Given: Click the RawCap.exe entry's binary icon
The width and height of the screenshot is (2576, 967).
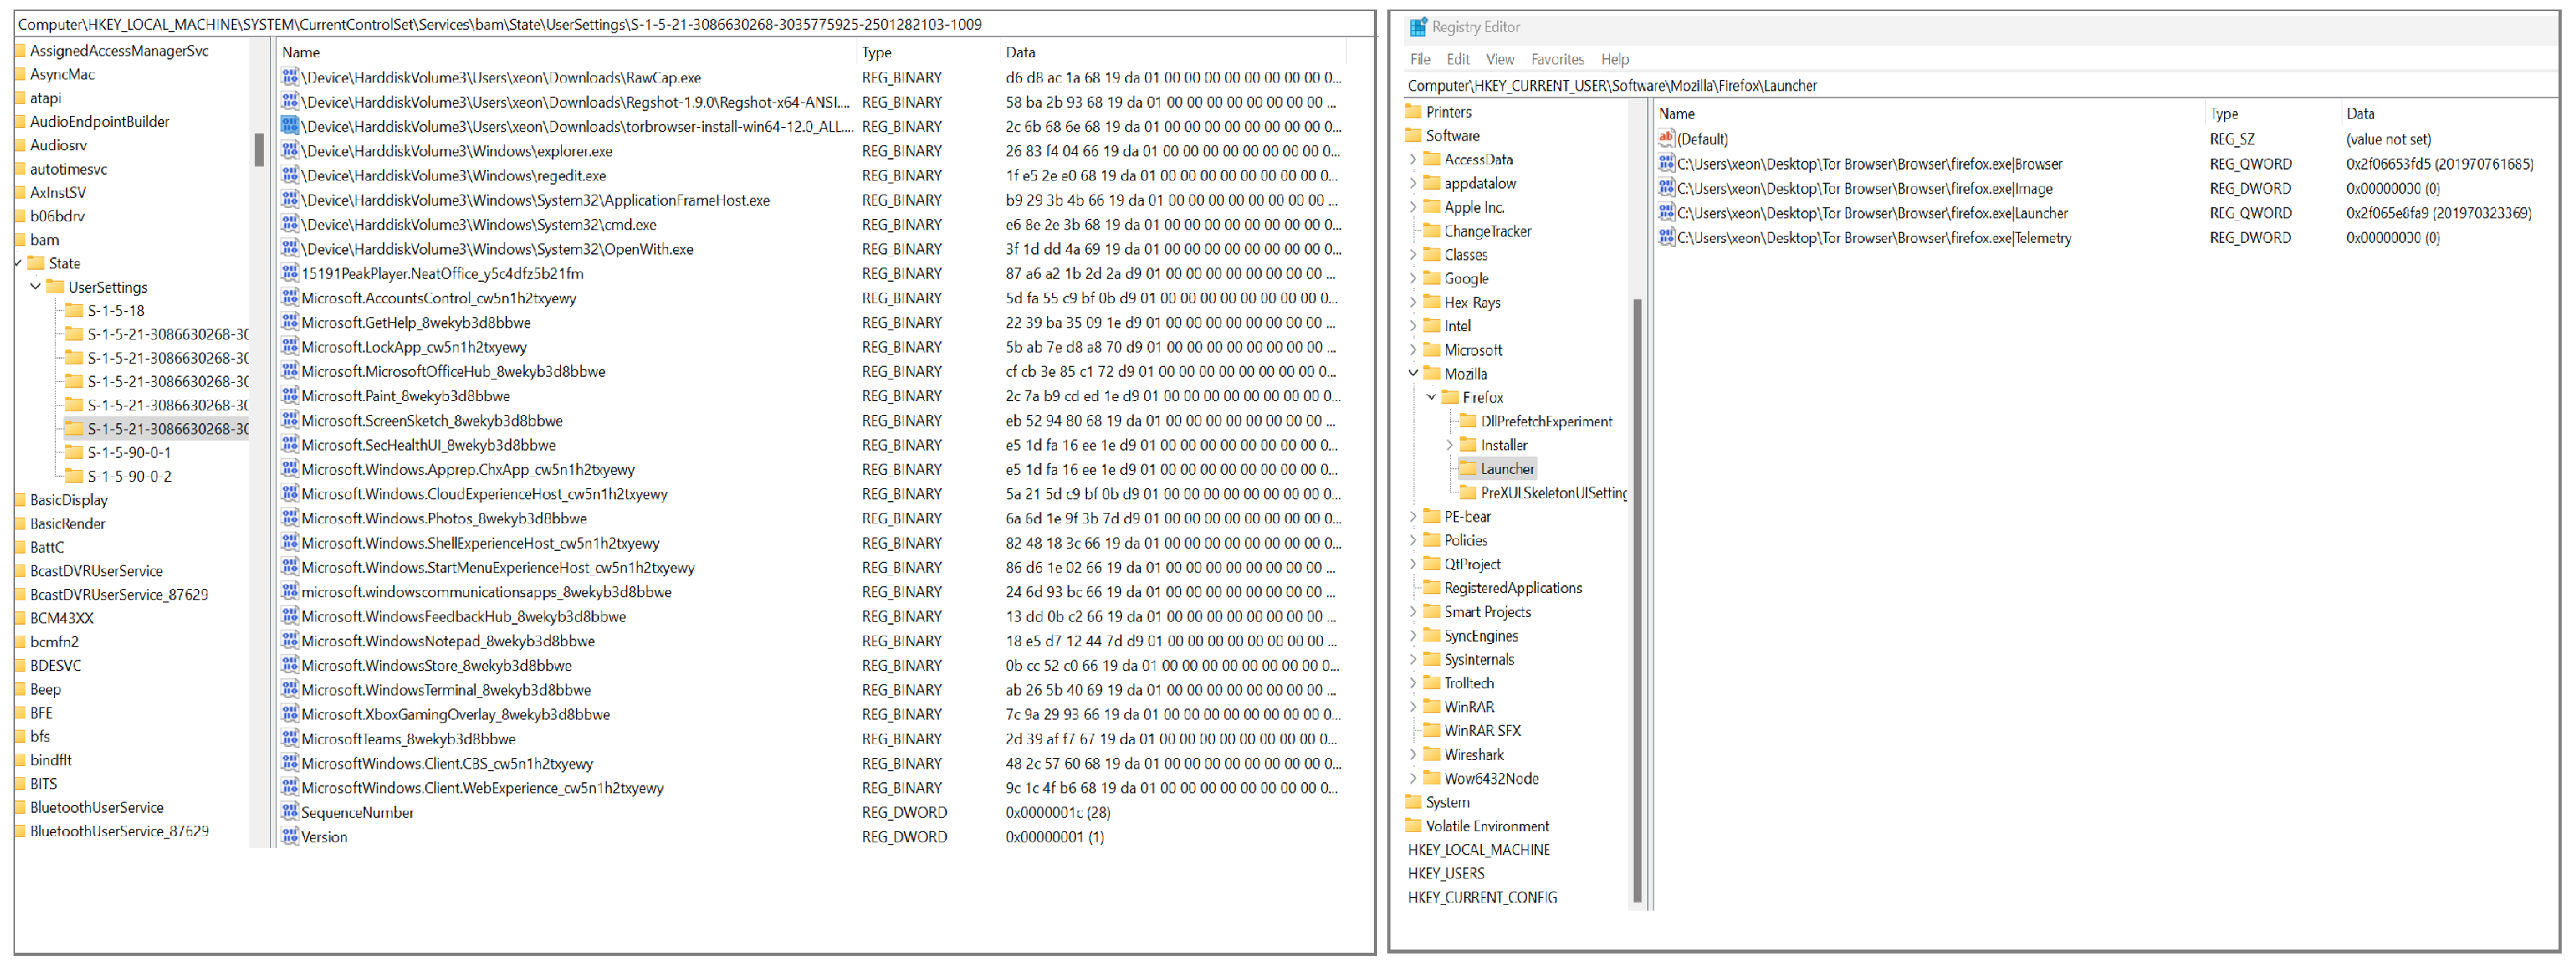Looking at the screenshot, I should tap(290, 77).
